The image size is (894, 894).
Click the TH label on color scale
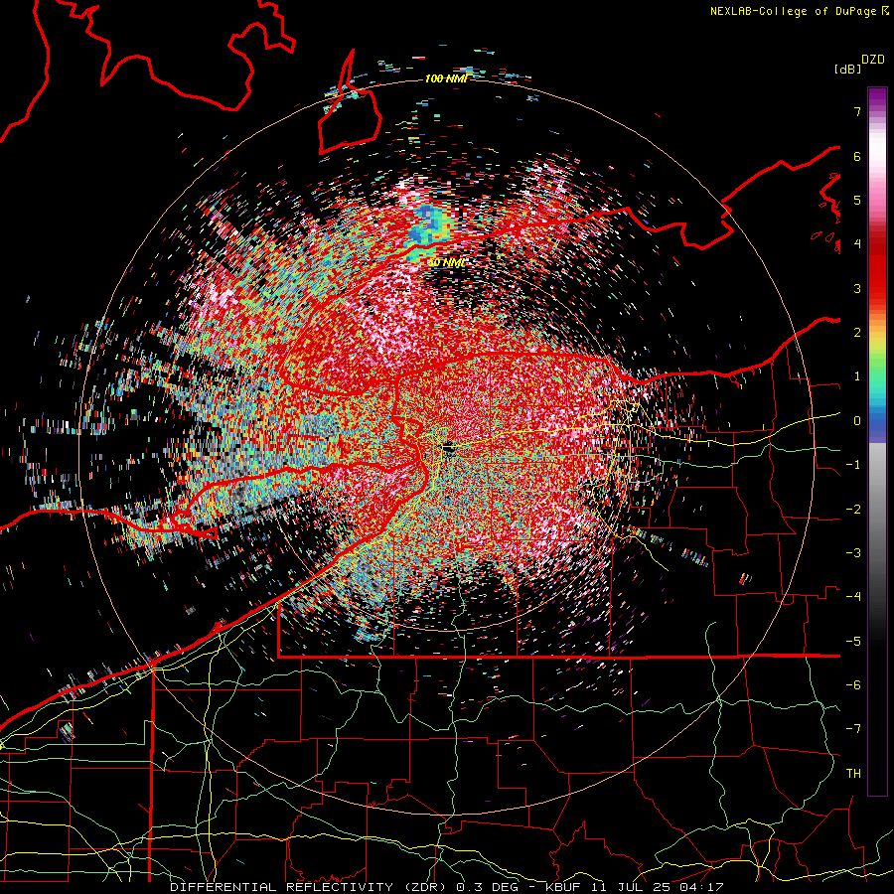coord(853,774)
